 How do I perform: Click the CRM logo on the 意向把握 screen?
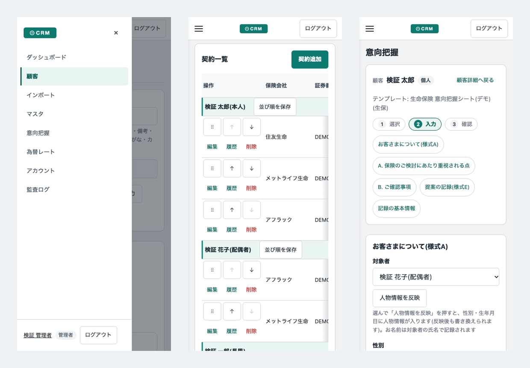[x=424, y=29]
